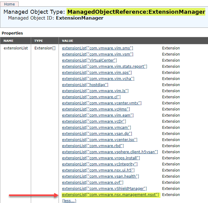Image resolution: width=208 pixels, height=203 pixels.
Task: Open extensionList com.vmware.rbd link
Action: coord(93,146)
